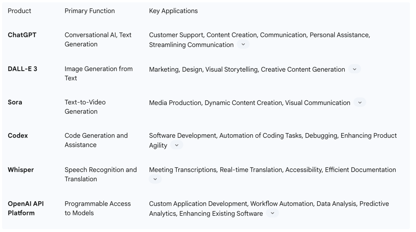416x232 pixels.
Task: Click the Programmable Access to Models cell
Action: point(98,208)
